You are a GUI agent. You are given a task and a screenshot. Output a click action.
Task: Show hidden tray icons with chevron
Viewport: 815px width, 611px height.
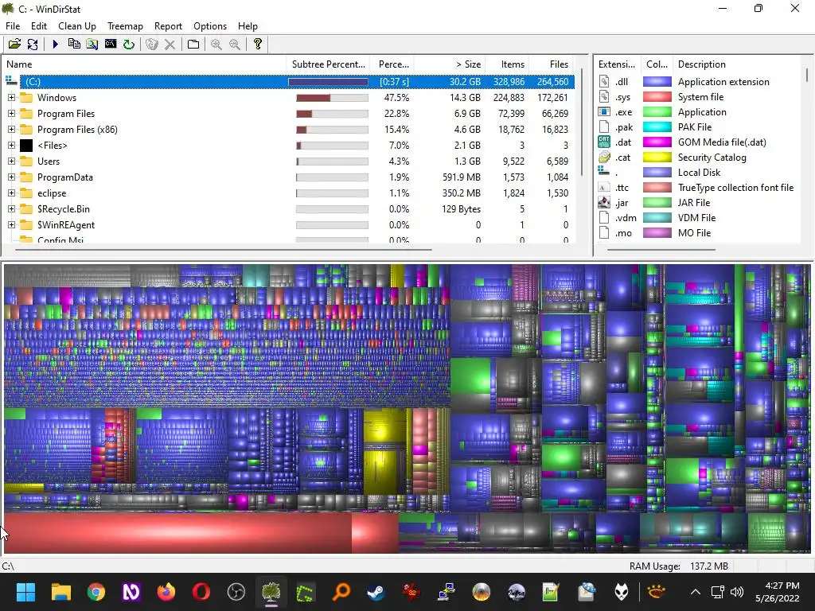tap(696, 592)
